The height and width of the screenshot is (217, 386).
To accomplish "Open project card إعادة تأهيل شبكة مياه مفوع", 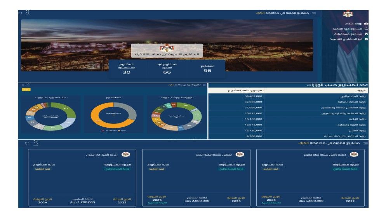I will (x=310, y=178).
